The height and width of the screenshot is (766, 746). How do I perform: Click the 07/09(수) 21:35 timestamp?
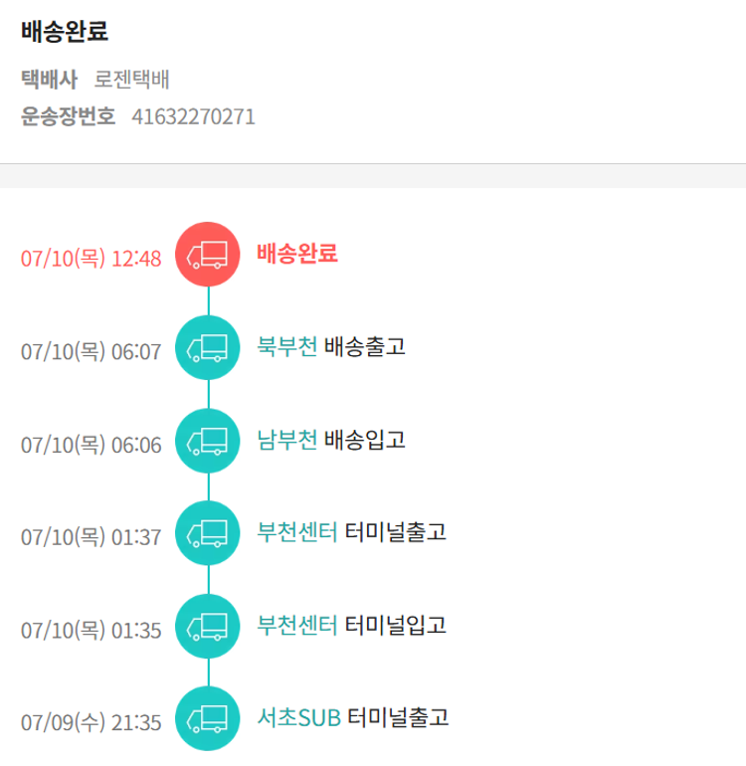(x=91, y=723)
